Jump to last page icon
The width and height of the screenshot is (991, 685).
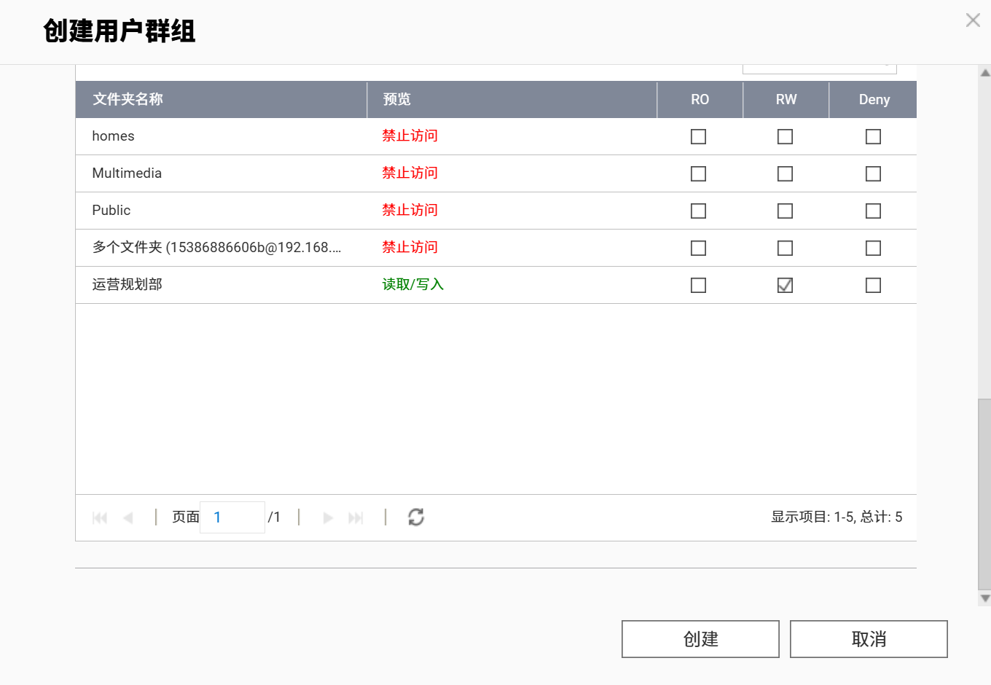coord(356,517)
